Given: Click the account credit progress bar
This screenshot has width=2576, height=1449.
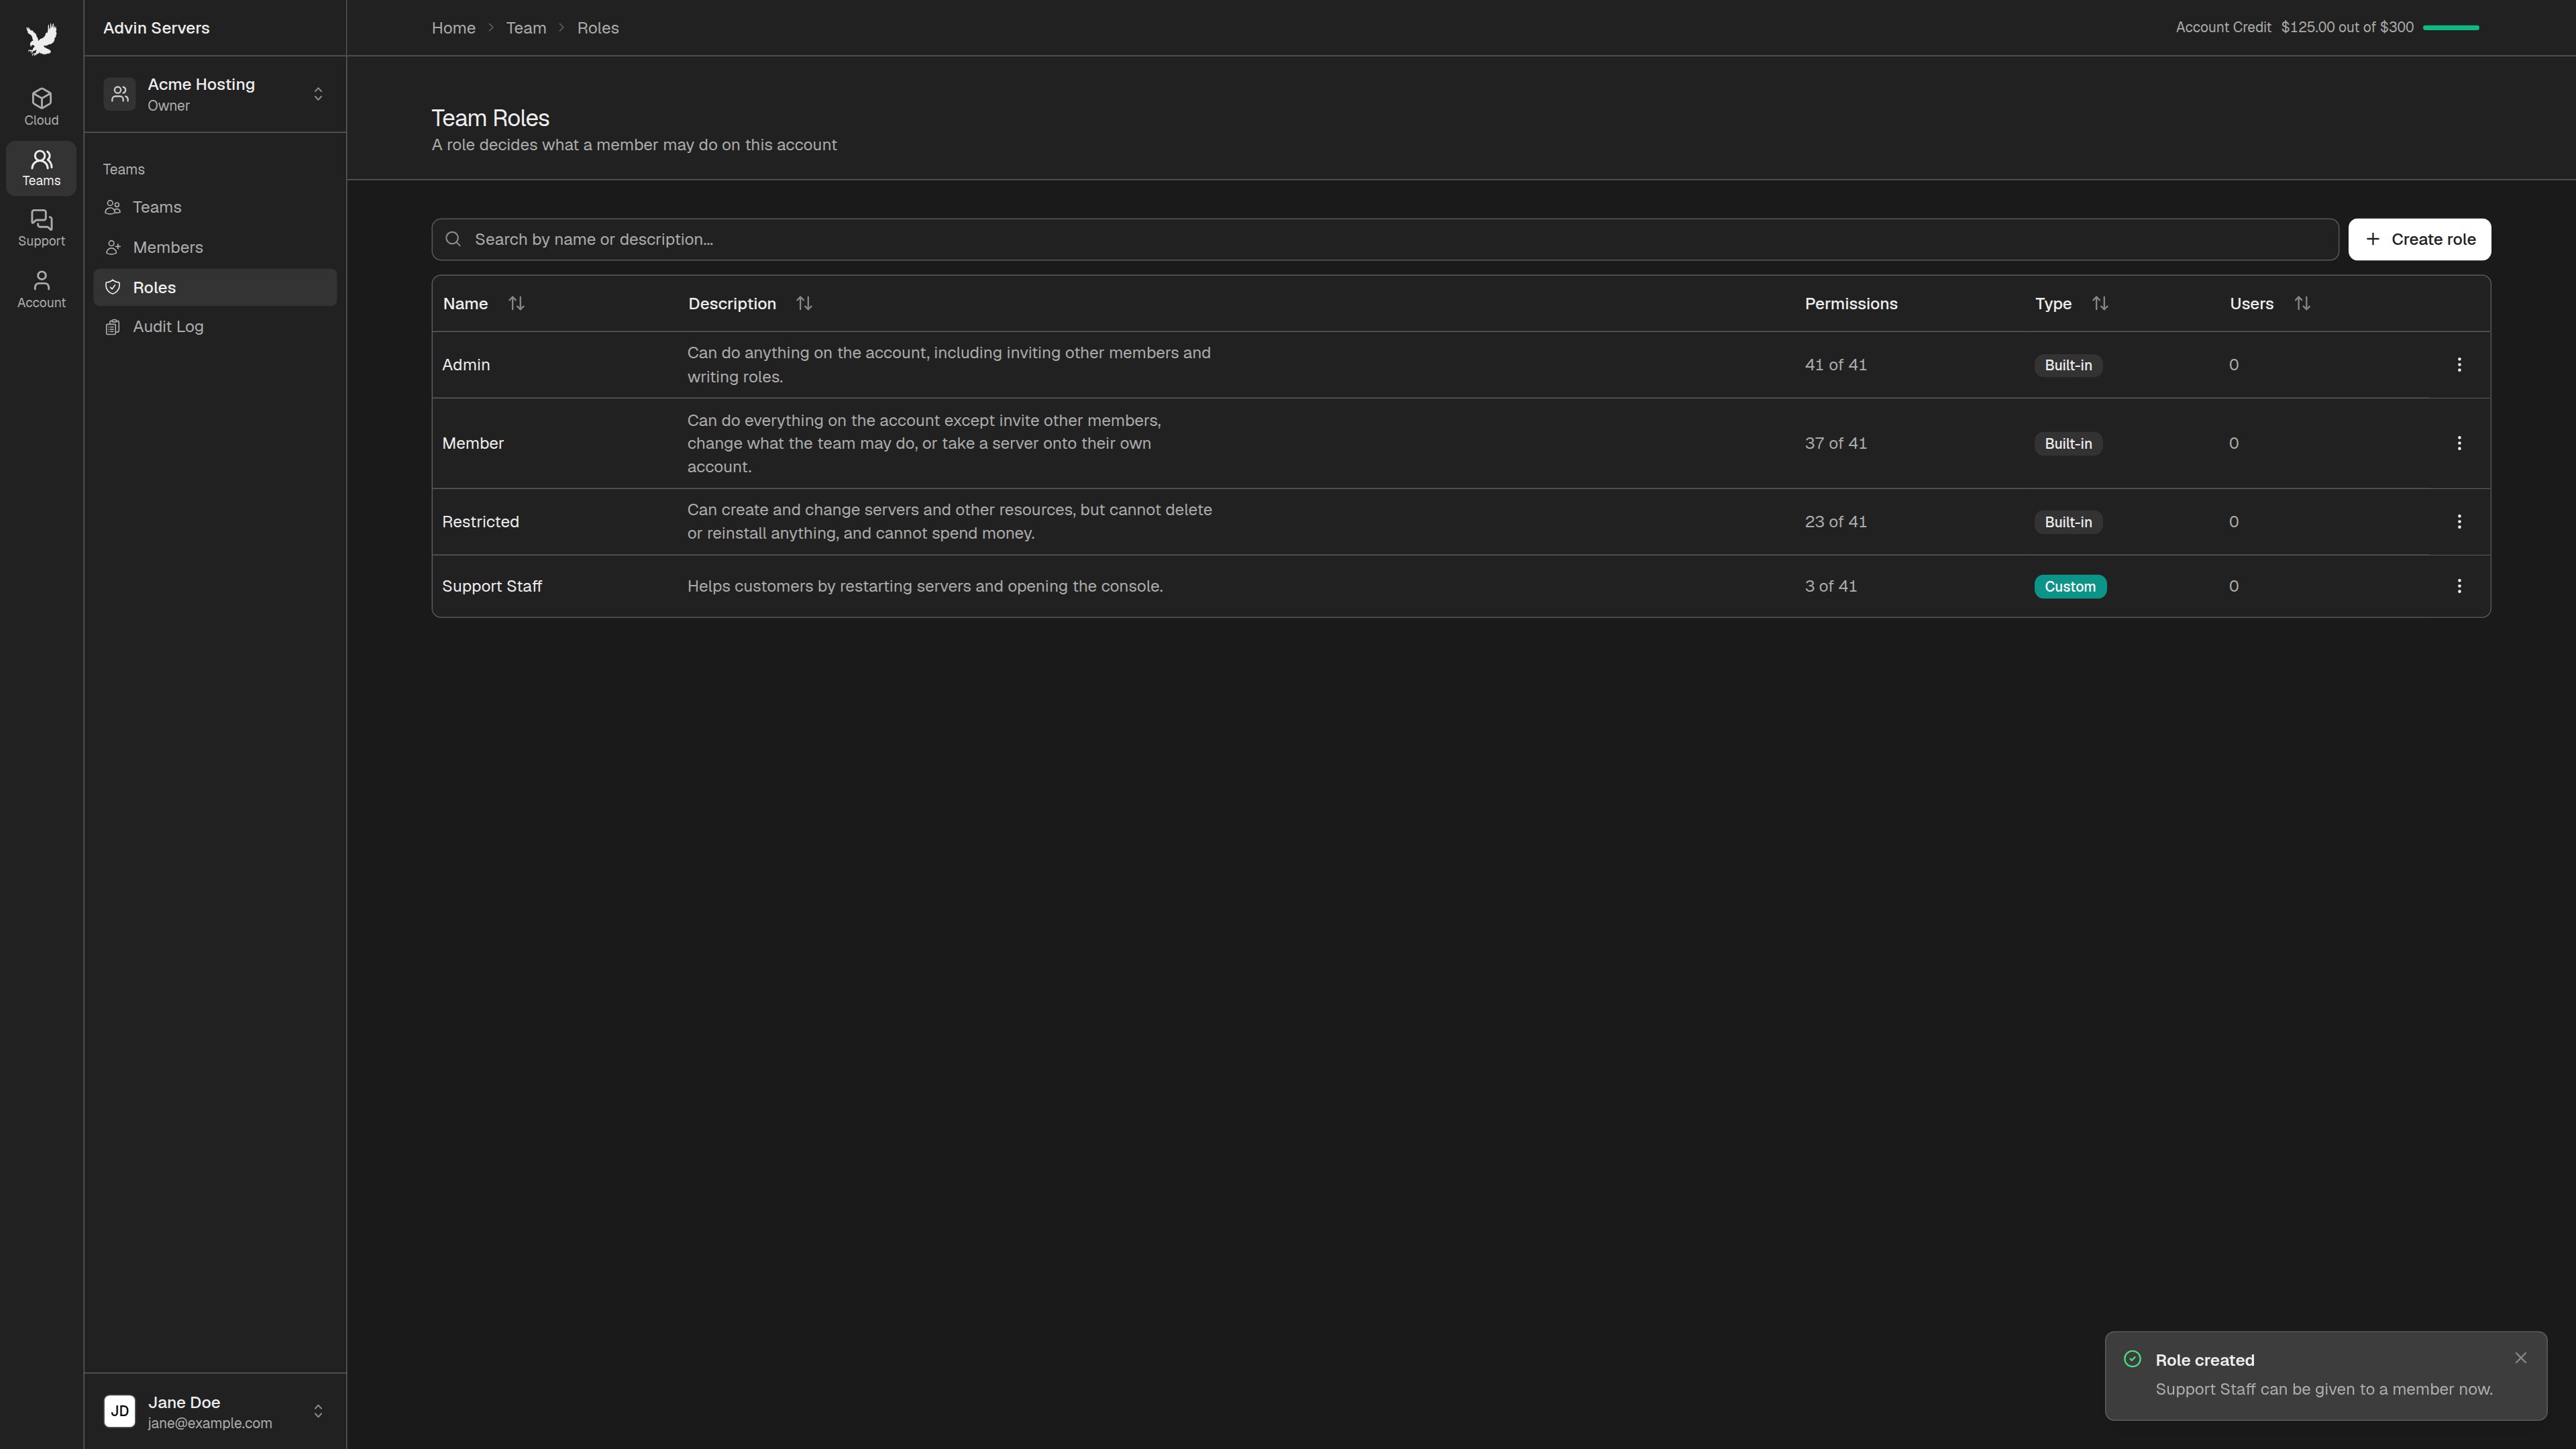Looking at the screenshot, I should click(x=2451, y=28).
